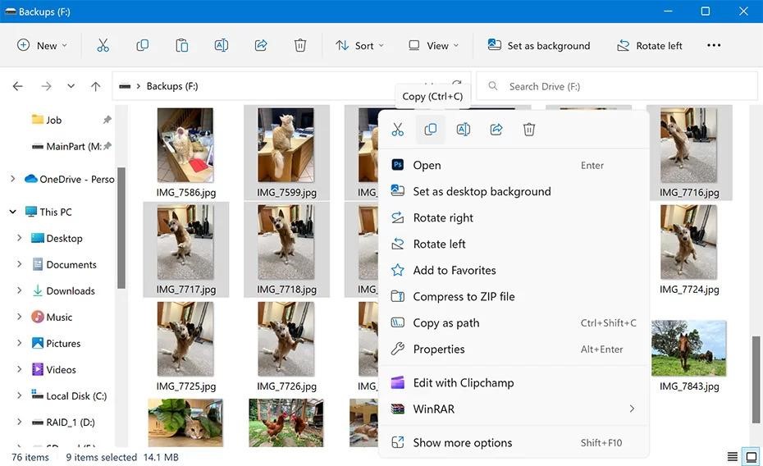Click the scissors Cut icon in the context menu
This screenshot has width=763, height=466.
(x=398, y=130)
